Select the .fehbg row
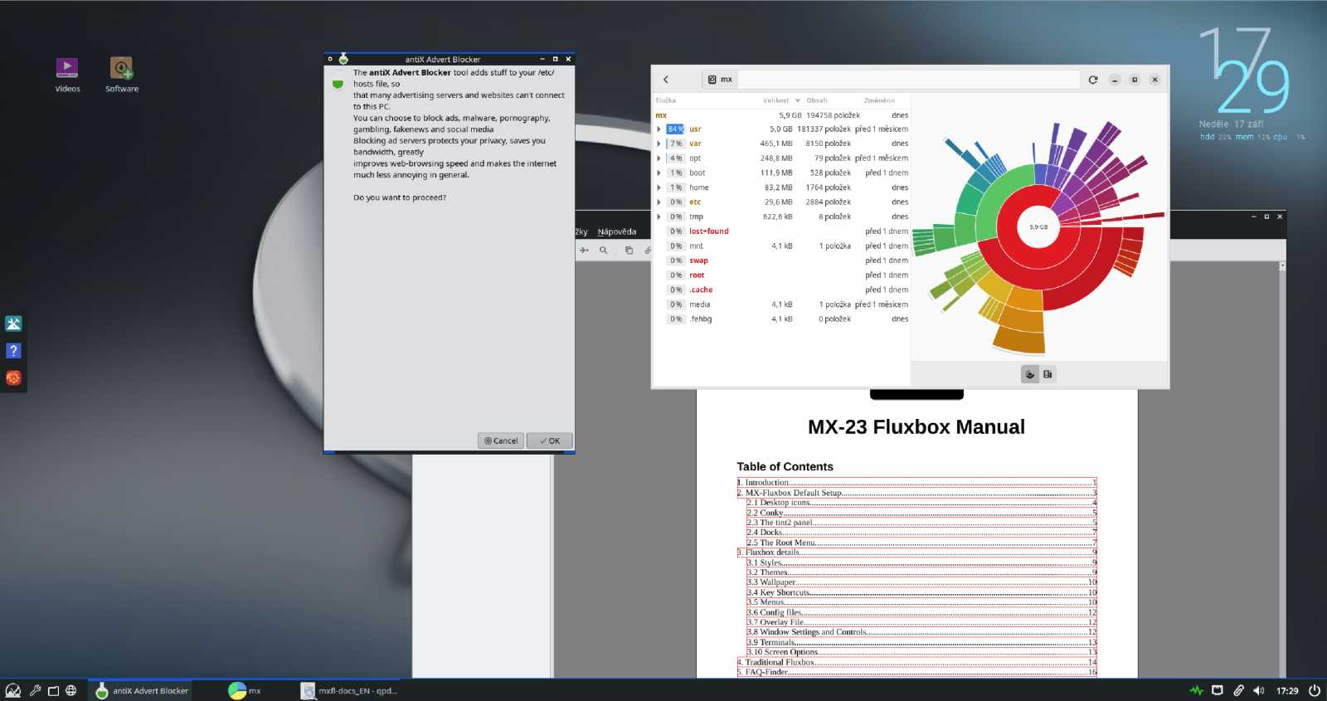 pyautogui.click(x=782, y=319)
